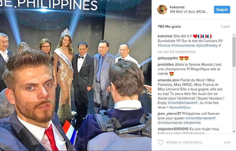Viewport: 236px width, 151px height.
Task: Open kokomat username in post header
Action: (x=177, y=7)
